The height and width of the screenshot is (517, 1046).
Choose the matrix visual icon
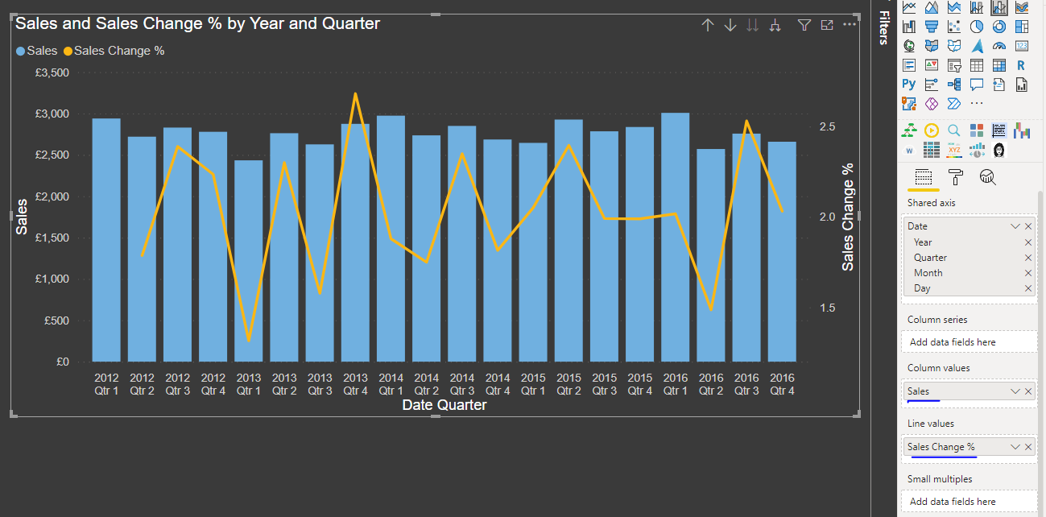coord(999,65)
